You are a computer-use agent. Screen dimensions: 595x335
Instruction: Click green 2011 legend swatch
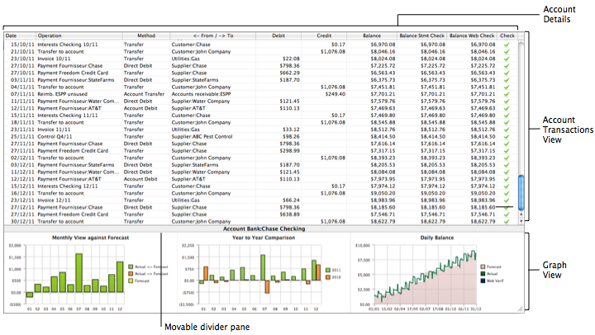328,270
